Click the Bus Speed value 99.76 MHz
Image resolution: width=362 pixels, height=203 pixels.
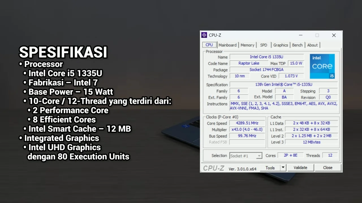247,136
